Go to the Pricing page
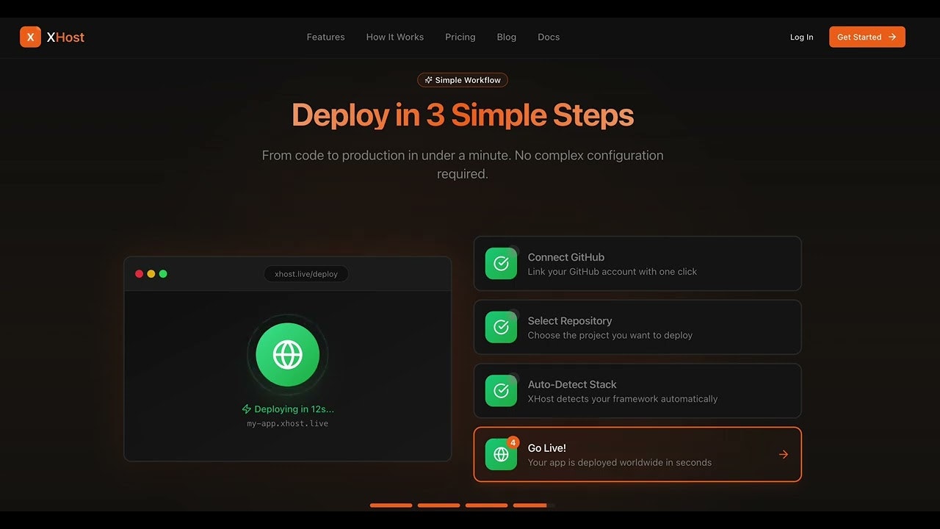This screenshot has height=529, width=940. click(x=460, y=37)
